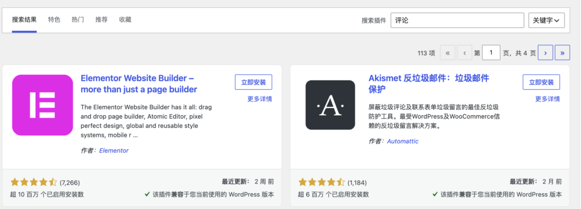Click the 搜索插件 label
581x209 pixels.
[374, 20]
